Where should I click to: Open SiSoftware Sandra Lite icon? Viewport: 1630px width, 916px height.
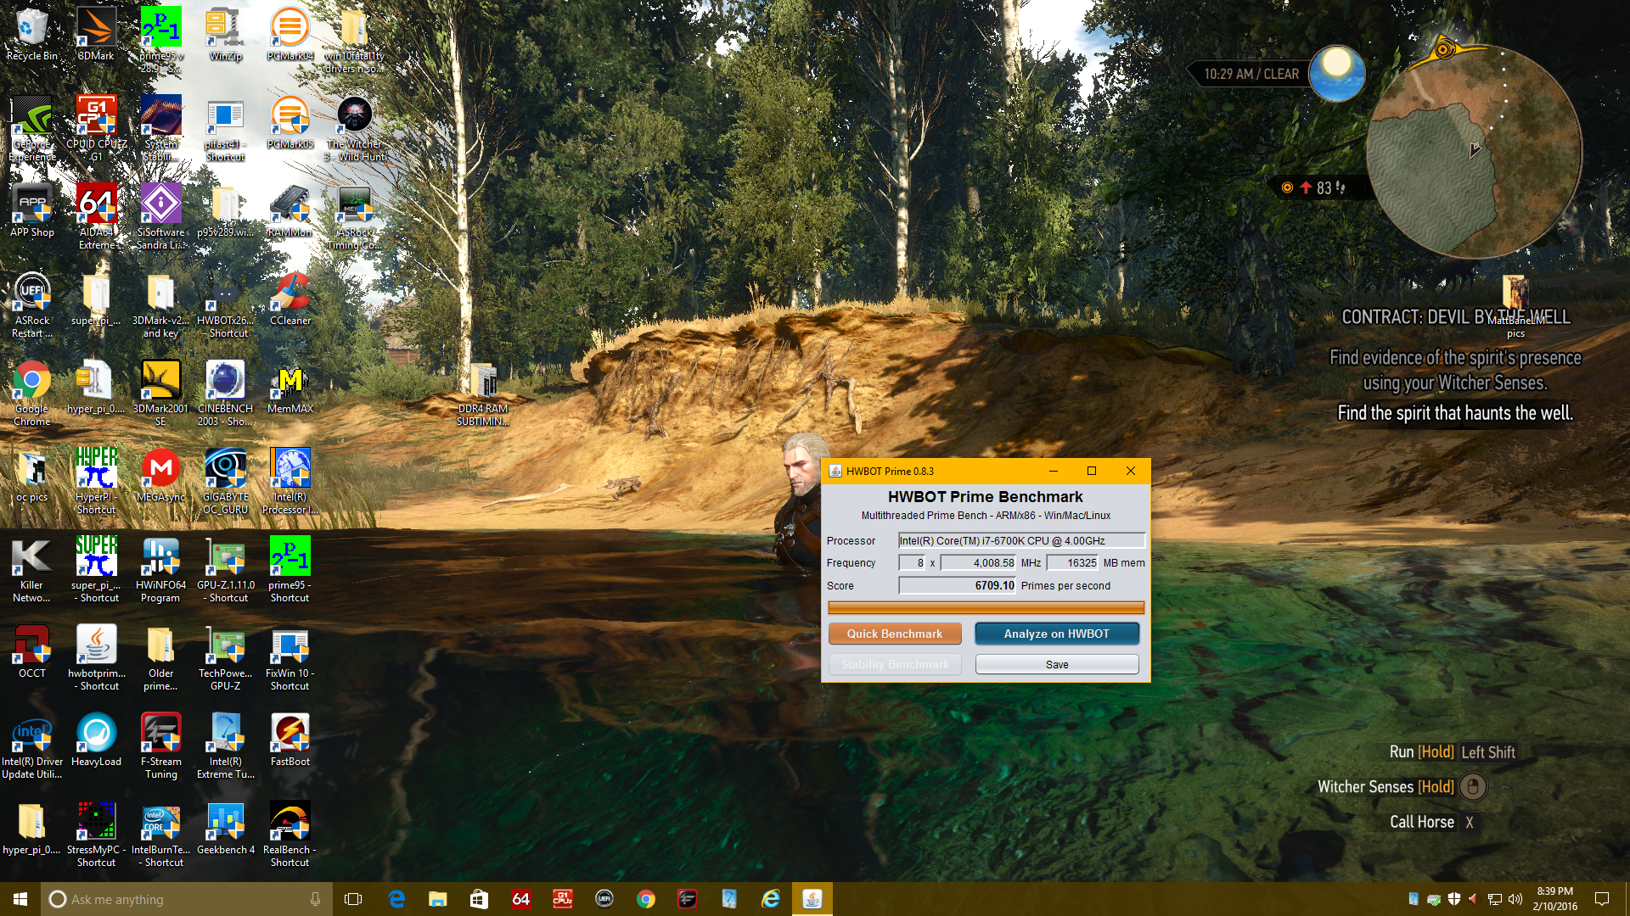160,216
